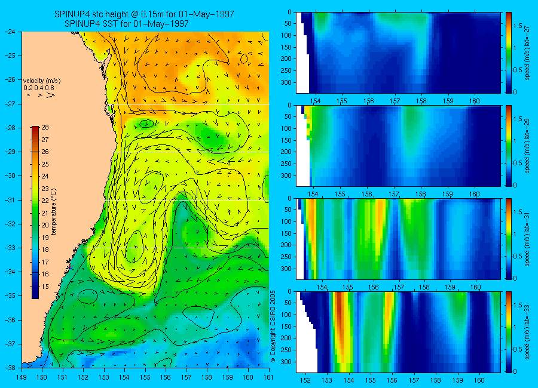Screen dimensions: 538x388
Task: Click the '-27' latitude tick on the map axis
Action: 10,103
